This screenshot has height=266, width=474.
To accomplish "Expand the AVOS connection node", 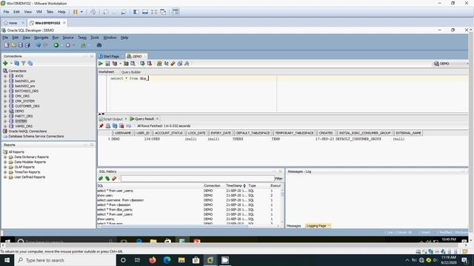I will pos(5,76).
